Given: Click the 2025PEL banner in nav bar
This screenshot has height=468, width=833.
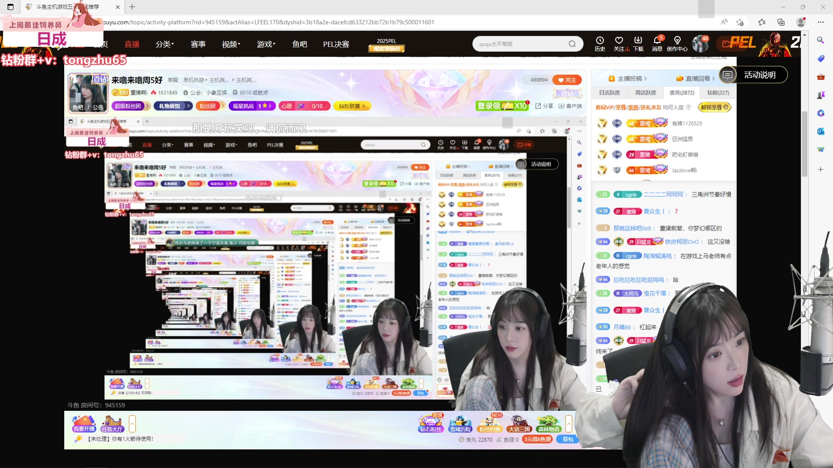Looking at the screenshot, I should click(386, 45).
